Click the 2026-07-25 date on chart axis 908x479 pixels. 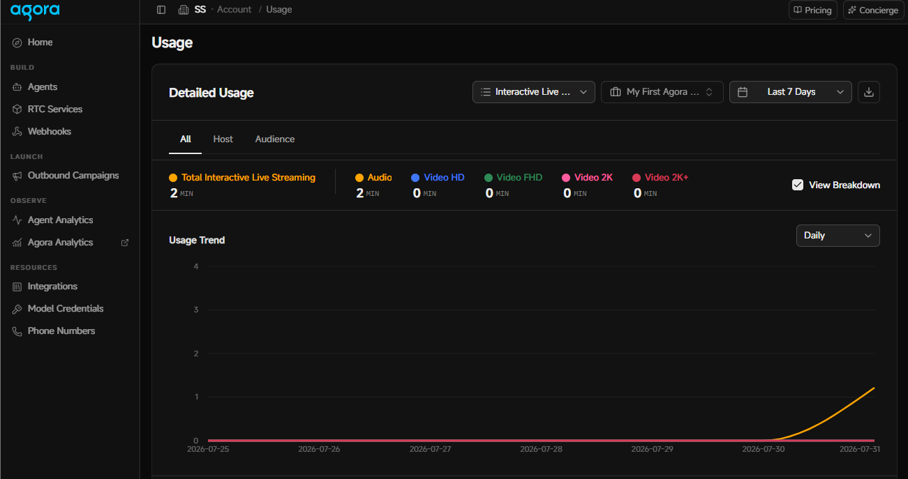[x=208, y=449]
